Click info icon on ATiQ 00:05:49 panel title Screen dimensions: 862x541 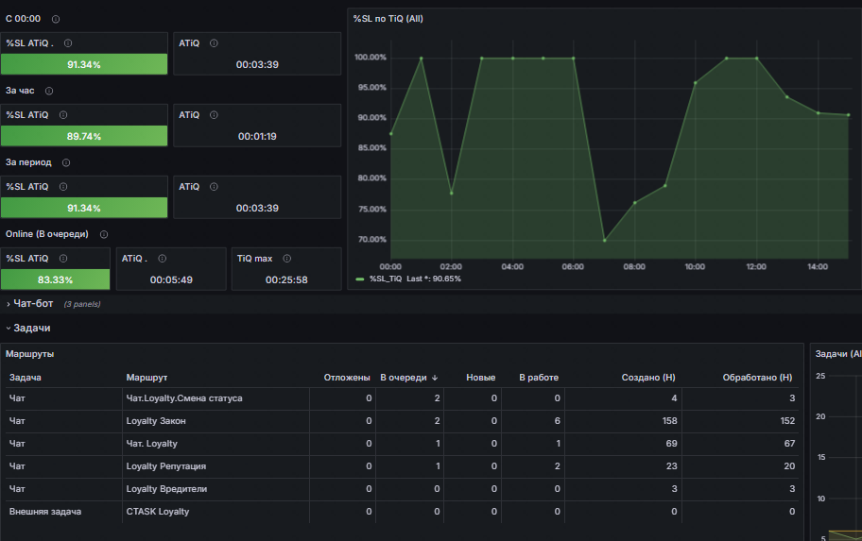tap(163, 259)
